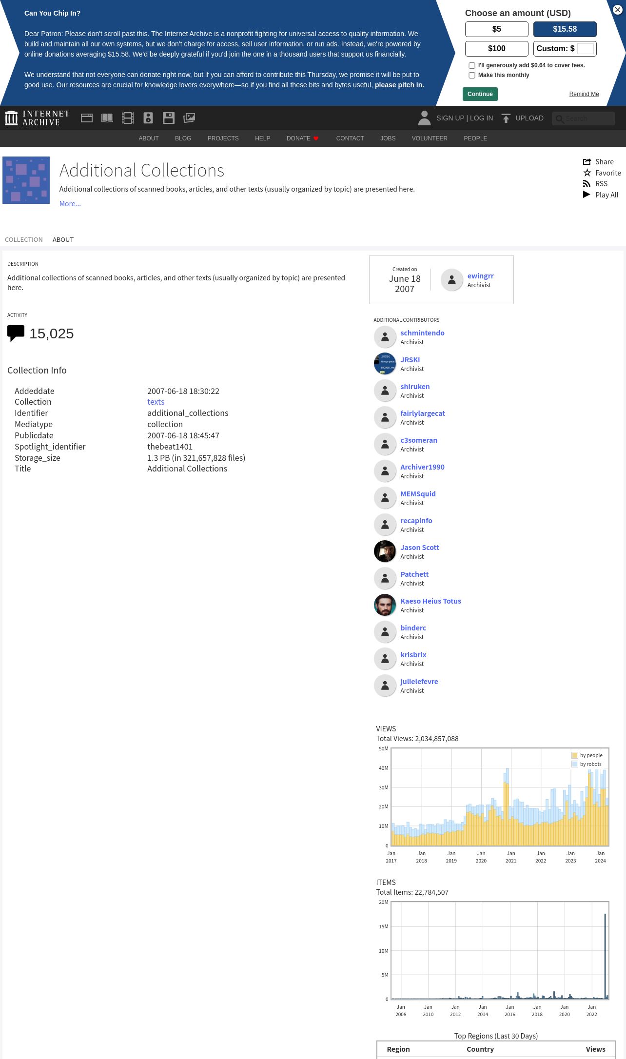Click the activity speech bubble icon
The height and width of the screenshot is (1059, 626).
coord(16,333)
